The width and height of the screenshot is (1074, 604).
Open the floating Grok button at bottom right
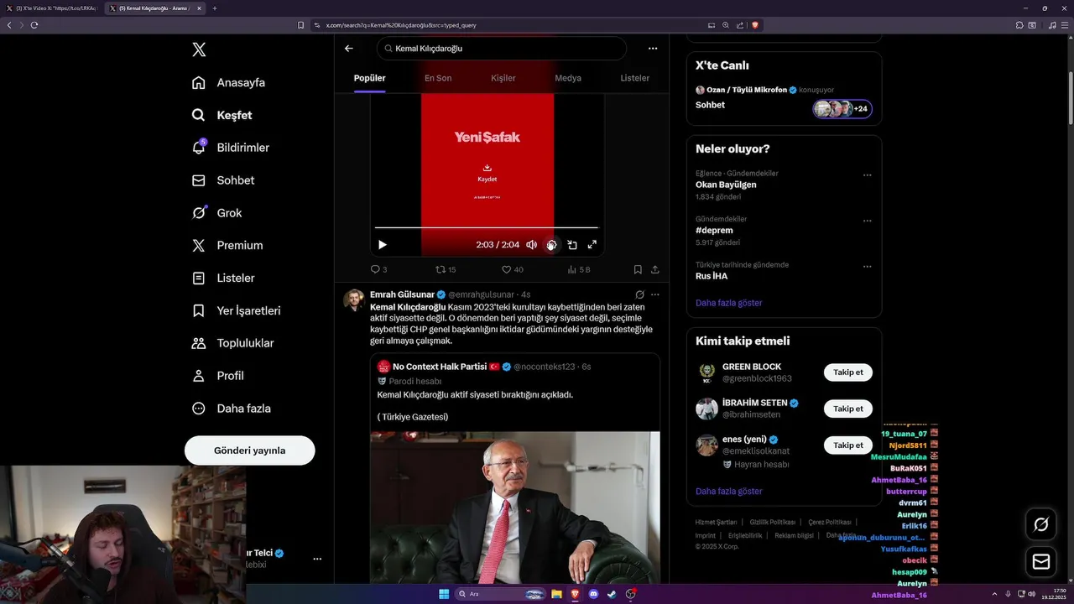1041,524
